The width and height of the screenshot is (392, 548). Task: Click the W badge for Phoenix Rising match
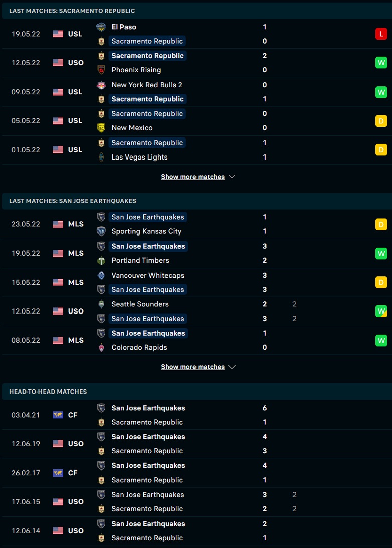tap(381, 63)
